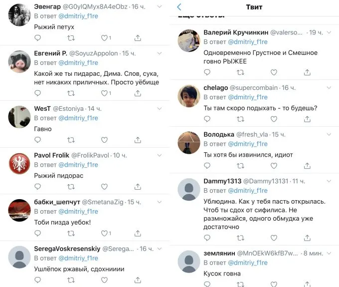
Task: Open the dropdown chevron on землянин's tweet
Action: pos(329,253)
